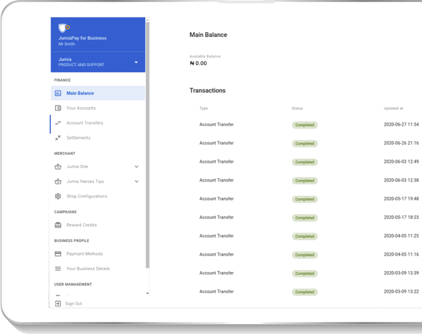The image size is (422, 334).
Task: Click Completed badge for 2020-06-27 11:54
Action: tap(305, 125)
